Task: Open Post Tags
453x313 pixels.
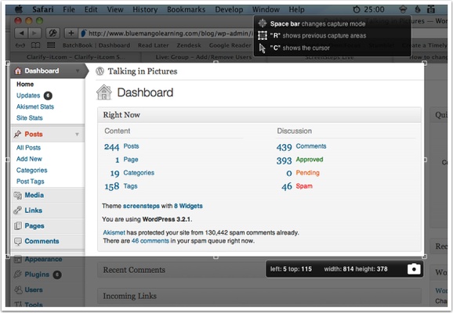Action: [x=30, y=182]
